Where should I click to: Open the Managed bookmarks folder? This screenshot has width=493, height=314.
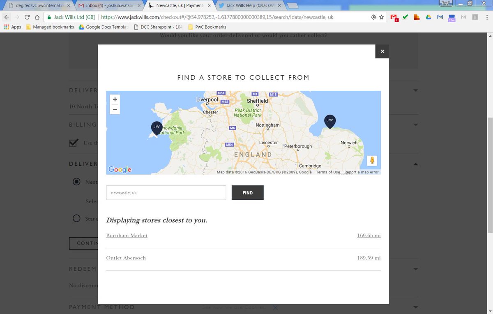50,27
